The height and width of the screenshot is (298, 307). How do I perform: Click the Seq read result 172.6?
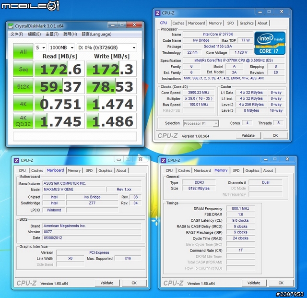[x=59, y=69]
